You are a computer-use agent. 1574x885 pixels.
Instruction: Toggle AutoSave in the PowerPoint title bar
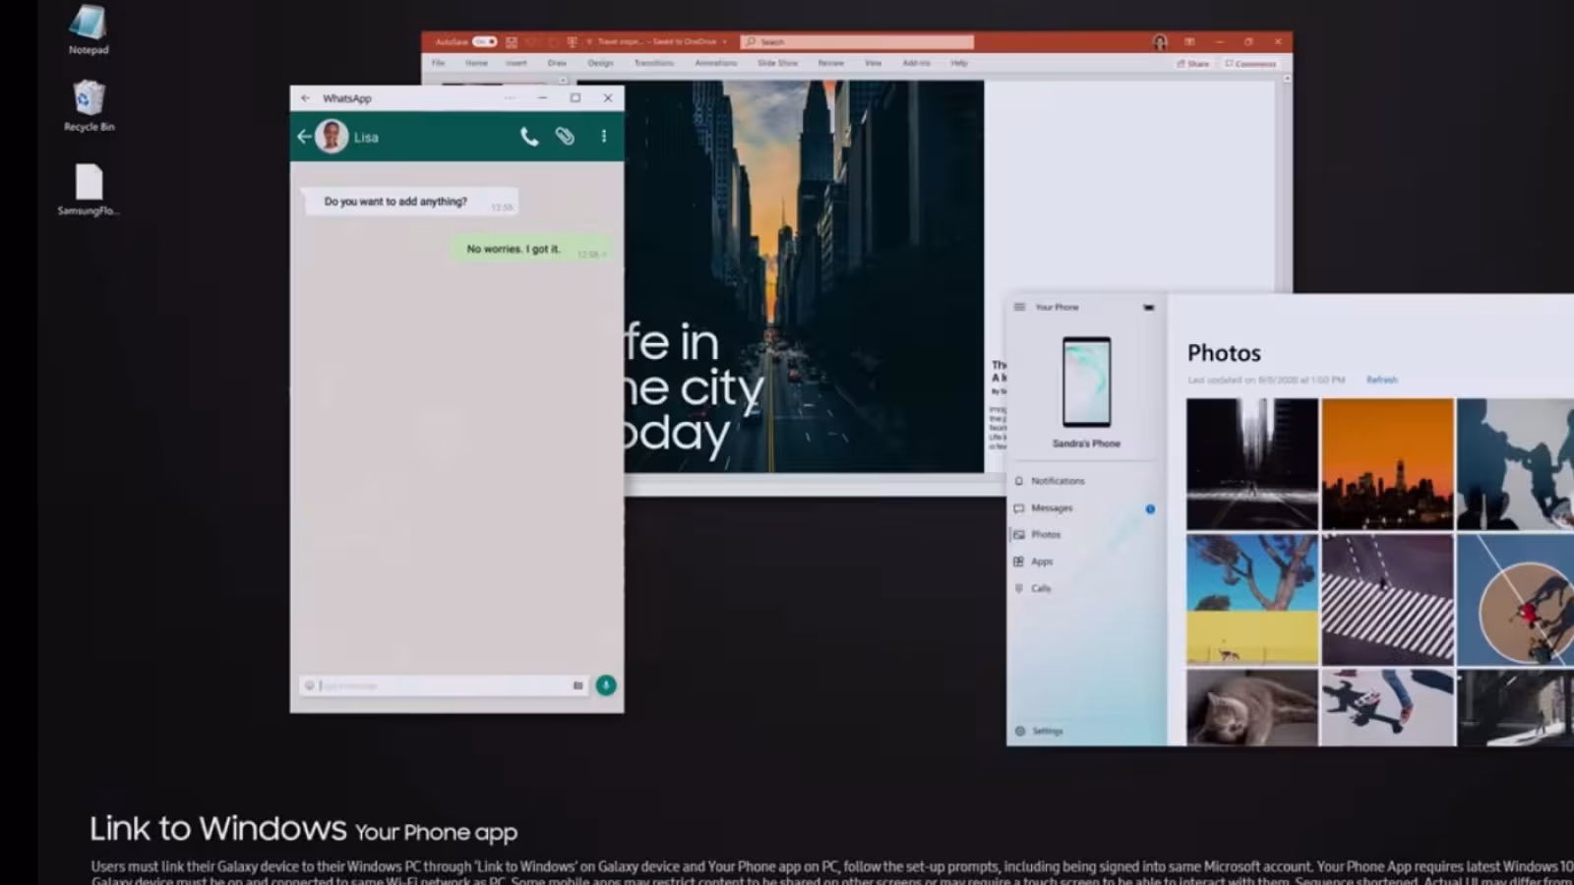pos(484,41)
